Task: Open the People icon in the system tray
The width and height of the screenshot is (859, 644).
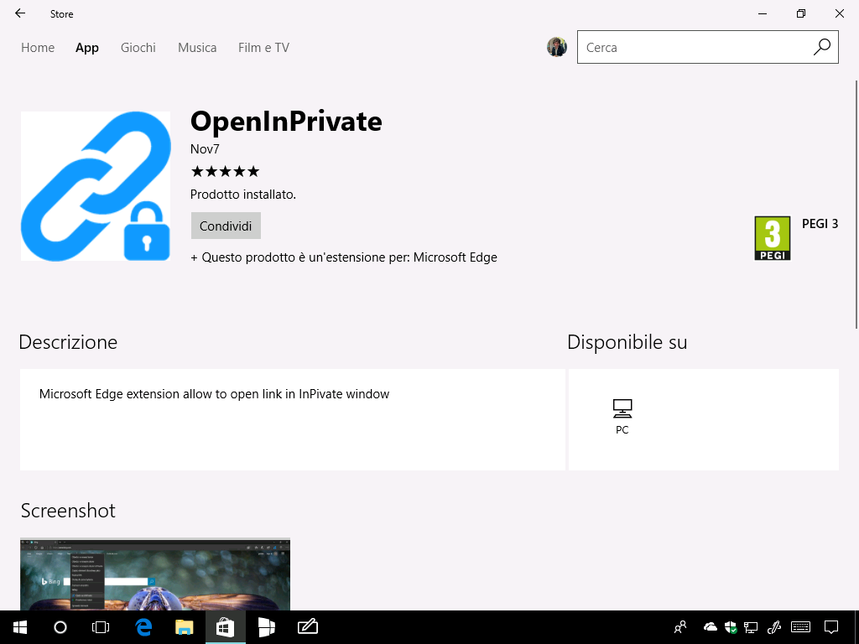Action: [680, 627]
